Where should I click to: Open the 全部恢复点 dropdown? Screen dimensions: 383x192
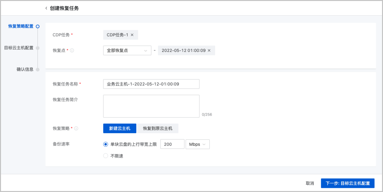pyautogui.click(x=127, y=51)
